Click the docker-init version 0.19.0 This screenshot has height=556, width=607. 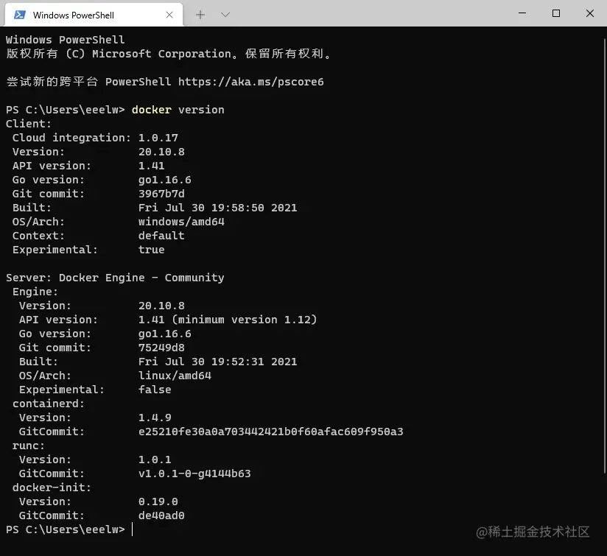158,502
